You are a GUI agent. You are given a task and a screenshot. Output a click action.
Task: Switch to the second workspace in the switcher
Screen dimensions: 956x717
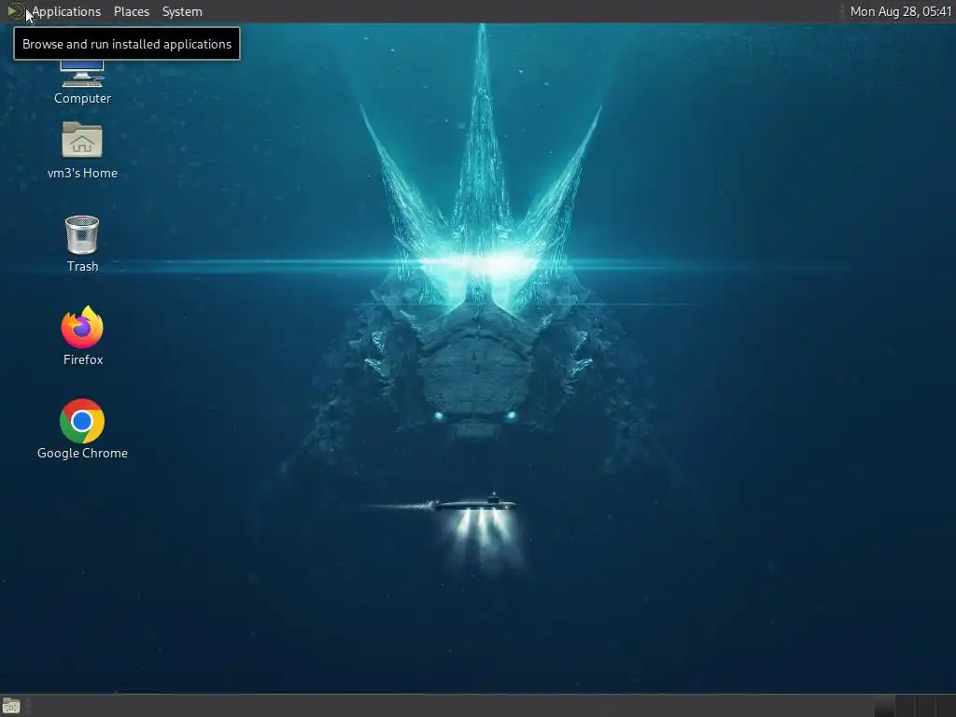click(905, 706)
